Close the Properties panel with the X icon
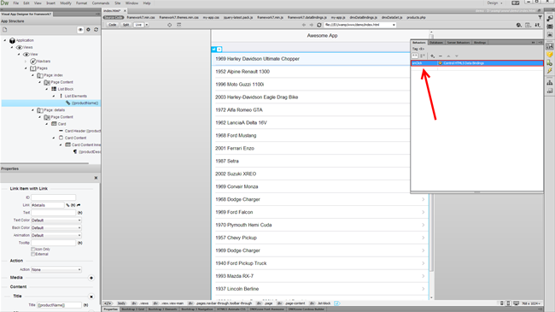Screen dimensions: 555x312 click(x=96, y=178)
